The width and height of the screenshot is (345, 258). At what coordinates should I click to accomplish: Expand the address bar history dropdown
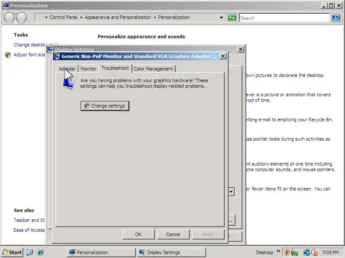pyautogui.click(x=221, y=18)
